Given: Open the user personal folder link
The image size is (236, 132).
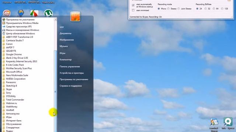Looking at the screenshot, I should [62, 27].
